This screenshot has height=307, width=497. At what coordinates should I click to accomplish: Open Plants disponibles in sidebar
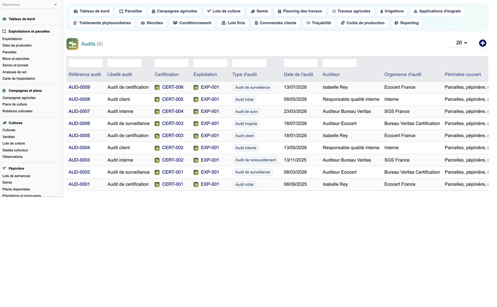tap(16, 189)
